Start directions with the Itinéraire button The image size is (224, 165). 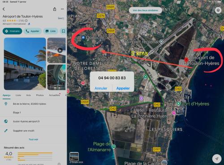point(13,31)
